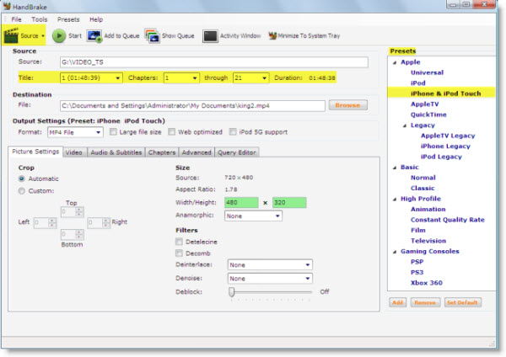Enable Web optimized checkbox
The height and width of the screenshot is (357, 506).
(x=172, y=132)
